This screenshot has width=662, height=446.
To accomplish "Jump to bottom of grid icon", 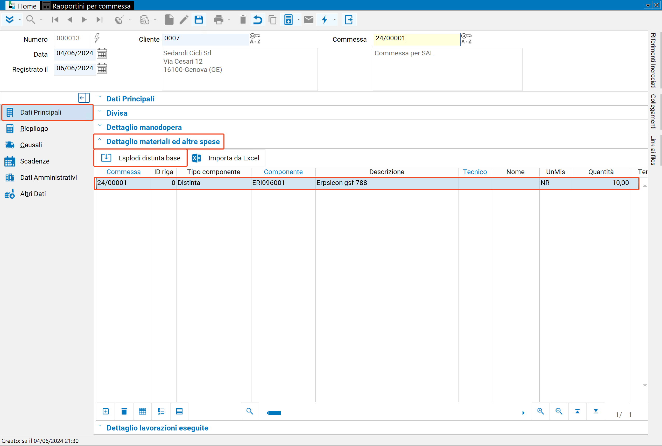I will tap(596, 412).
